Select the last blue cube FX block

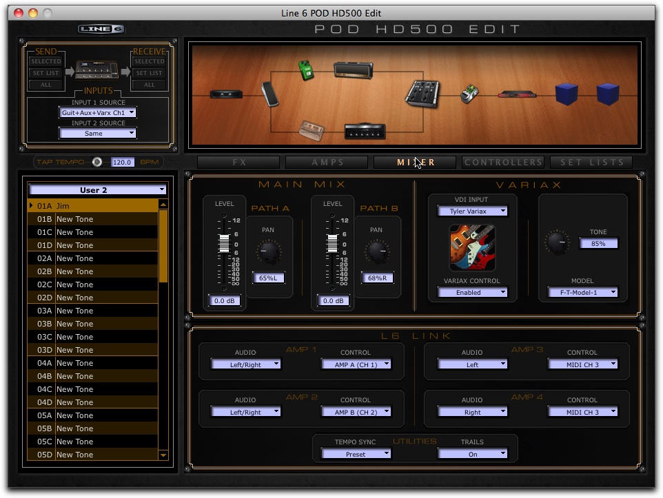point(608,94)
